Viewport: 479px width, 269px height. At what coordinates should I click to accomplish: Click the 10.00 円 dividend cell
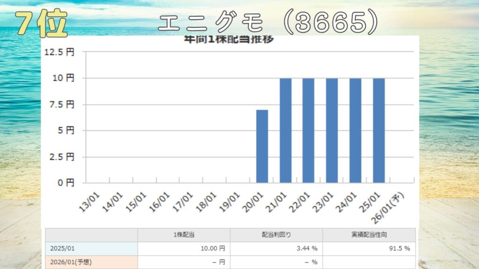pos(210,249)
